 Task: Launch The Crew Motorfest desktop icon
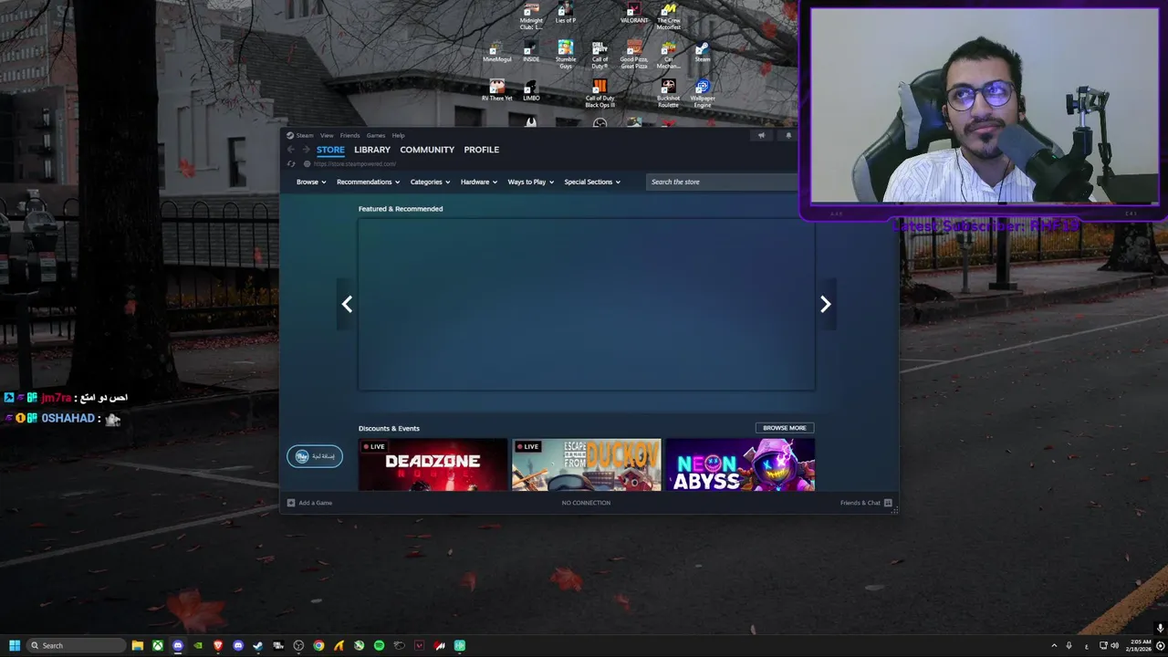(x=668, y=16)
